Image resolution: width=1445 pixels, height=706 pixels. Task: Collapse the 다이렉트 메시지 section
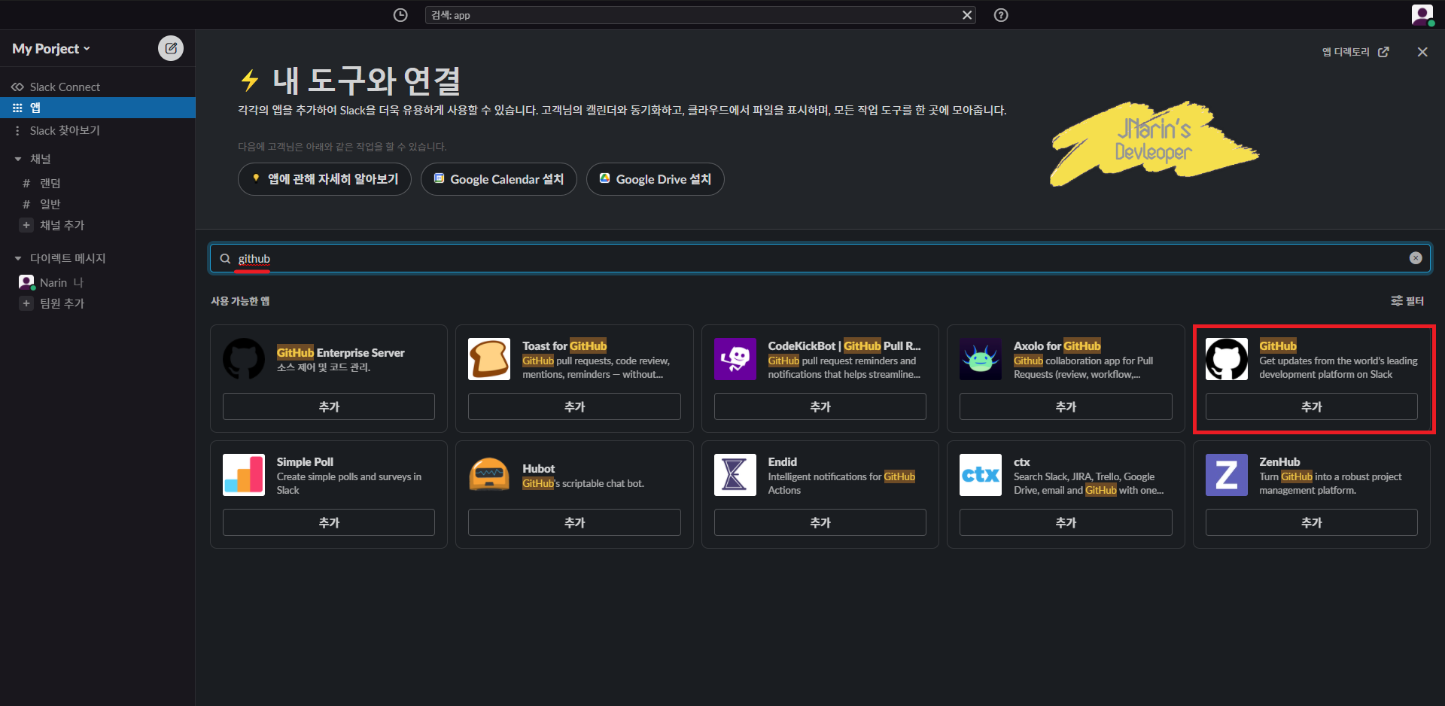coord(18,258)
